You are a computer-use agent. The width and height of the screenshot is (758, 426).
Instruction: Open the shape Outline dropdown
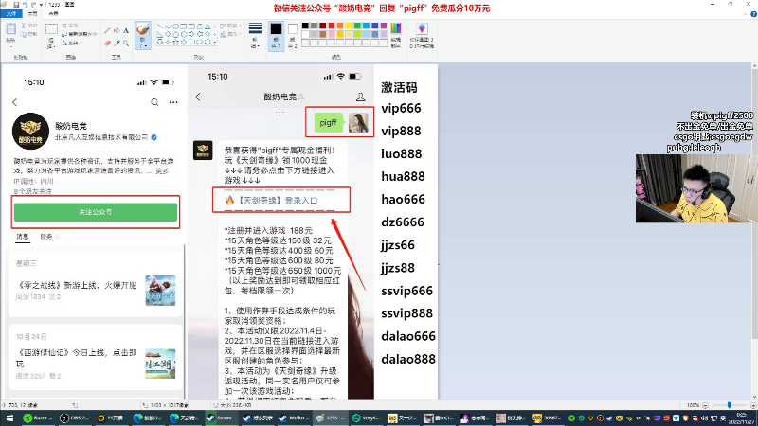[230, 26]
